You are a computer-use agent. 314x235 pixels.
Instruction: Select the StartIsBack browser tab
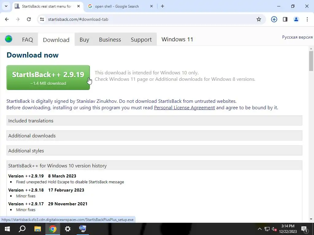click(x=47, y=6)
